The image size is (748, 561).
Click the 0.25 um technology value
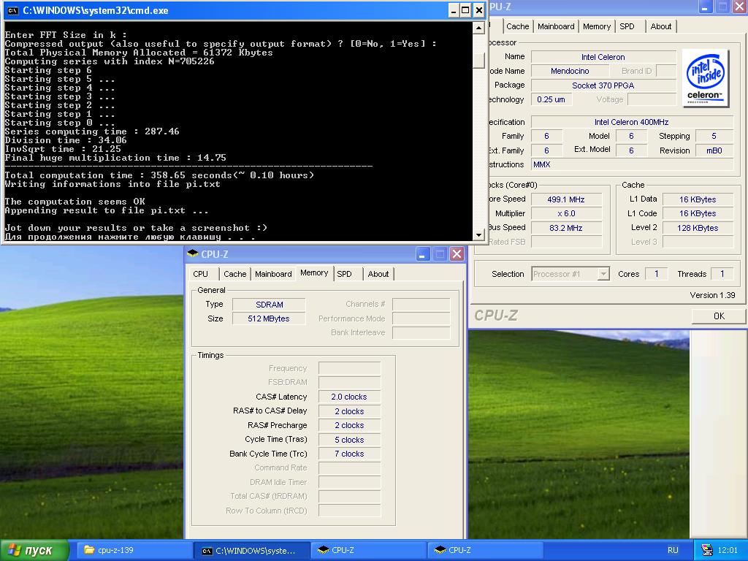pyautogui.click(x=552, y=99)
